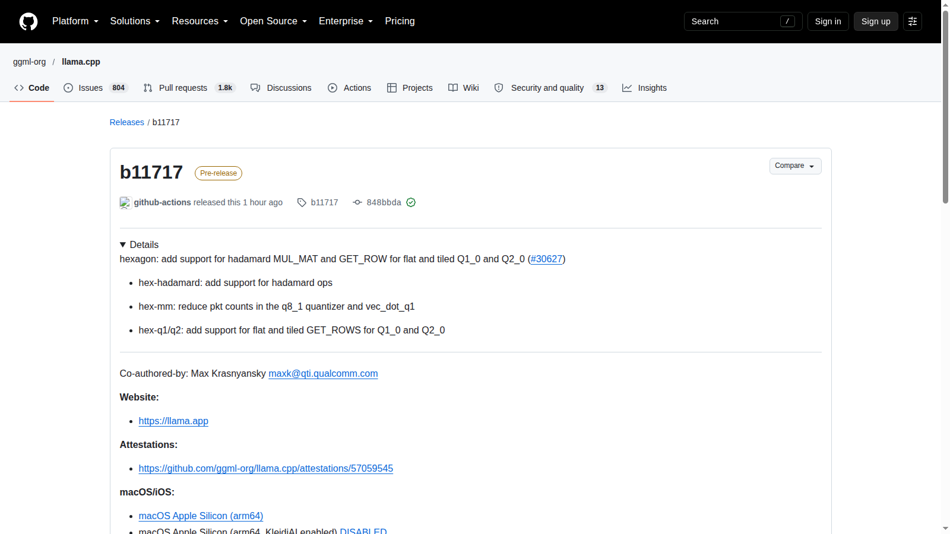Open pull request #30627 link
The width and height of the screenshot is (950, 534).
(x=546, y=259)
